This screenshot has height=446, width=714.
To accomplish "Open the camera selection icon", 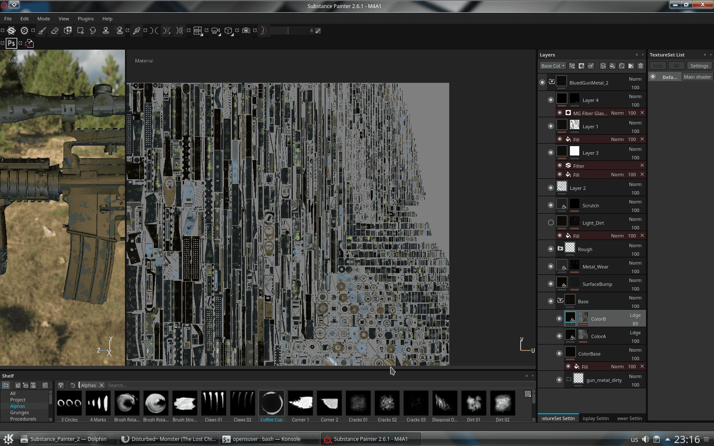I will point(216,31).
